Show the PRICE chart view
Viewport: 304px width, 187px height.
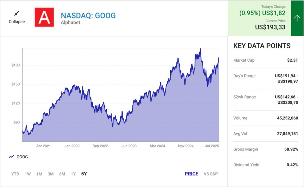(x=191, y=174)
